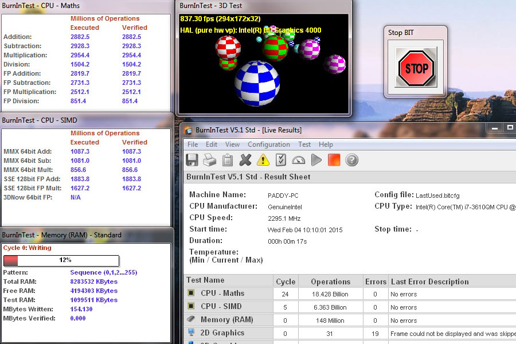Viewport: 516px width, 344px height.
Task: Click the green play start tests icon
Action: tap(316, 160)
